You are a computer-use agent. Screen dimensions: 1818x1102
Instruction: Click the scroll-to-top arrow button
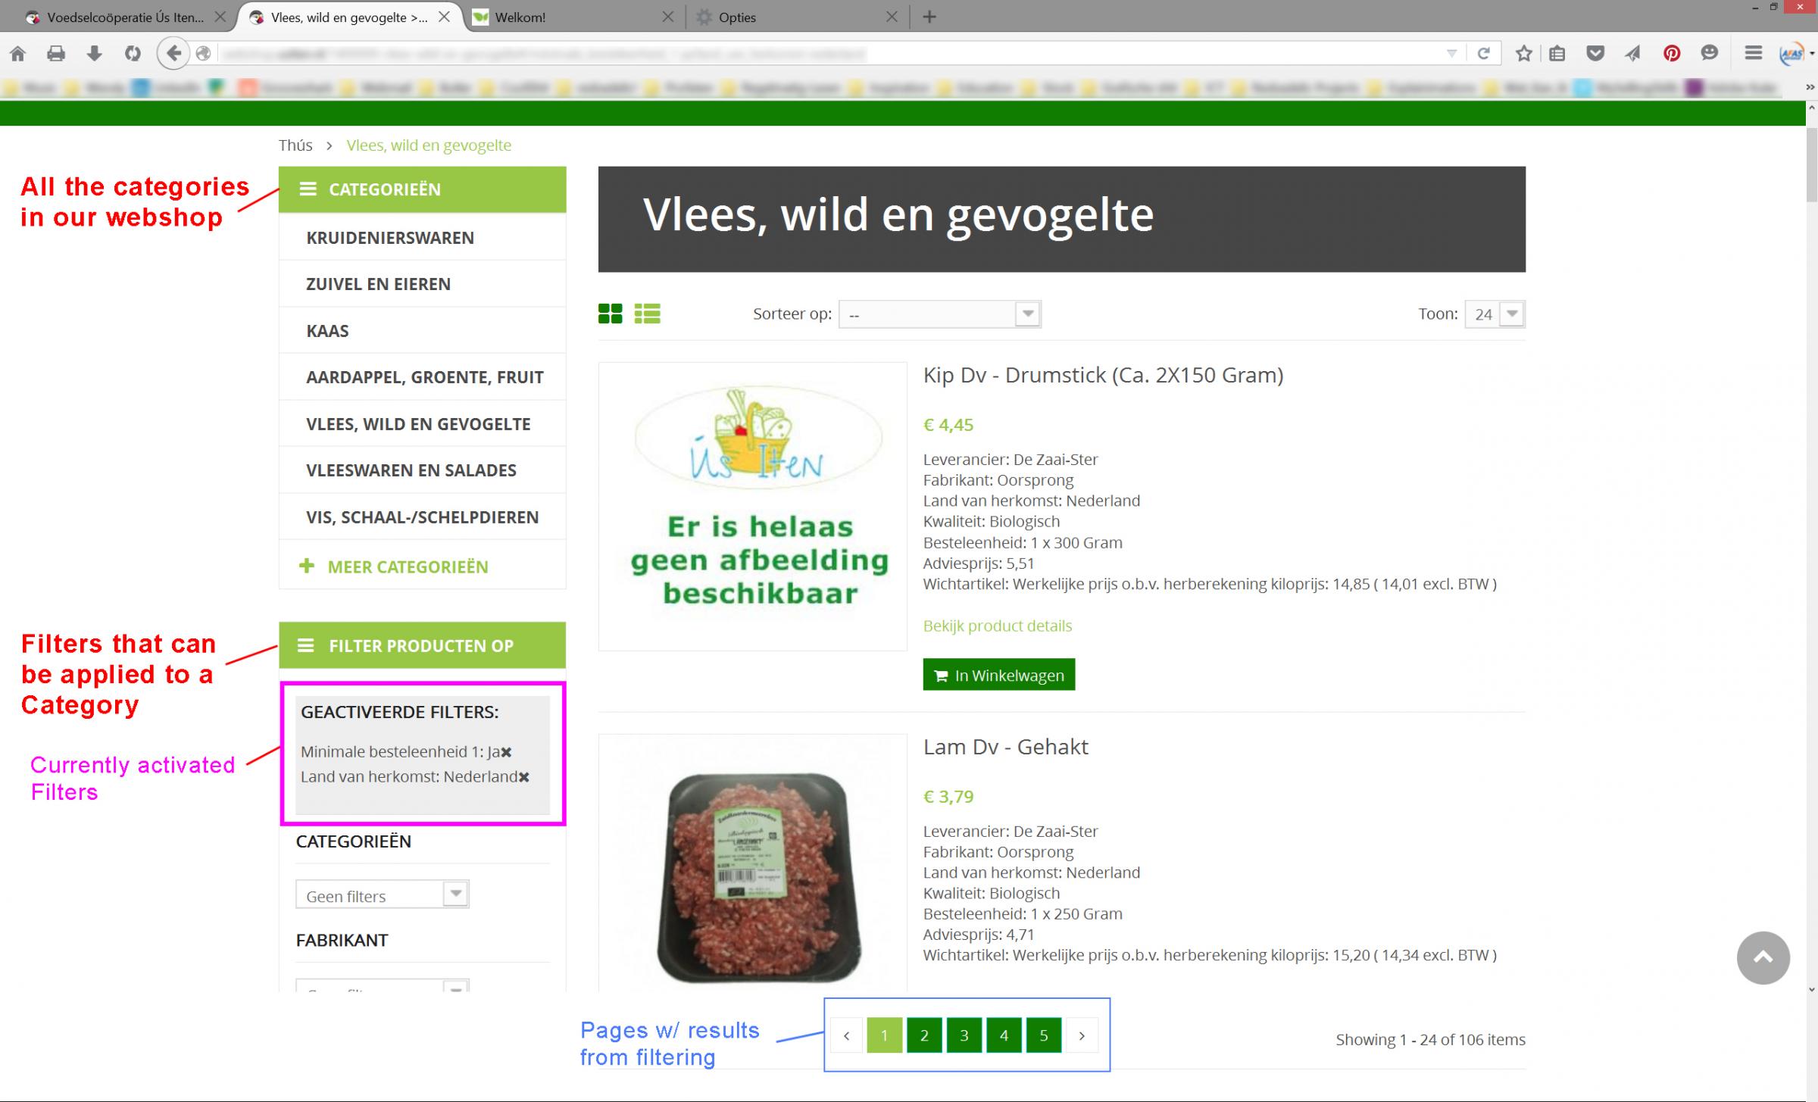(1763, 957)
